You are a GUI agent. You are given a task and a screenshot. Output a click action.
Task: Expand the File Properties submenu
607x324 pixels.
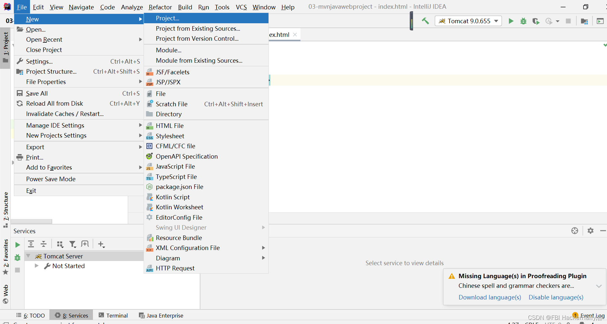(x=79, y=82)
